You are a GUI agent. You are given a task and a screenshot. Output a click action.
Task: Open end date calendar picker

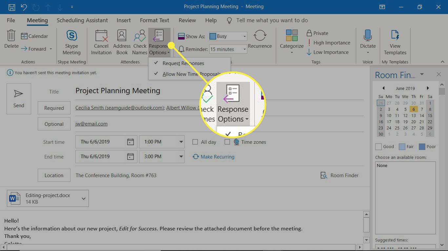point(131,157)
